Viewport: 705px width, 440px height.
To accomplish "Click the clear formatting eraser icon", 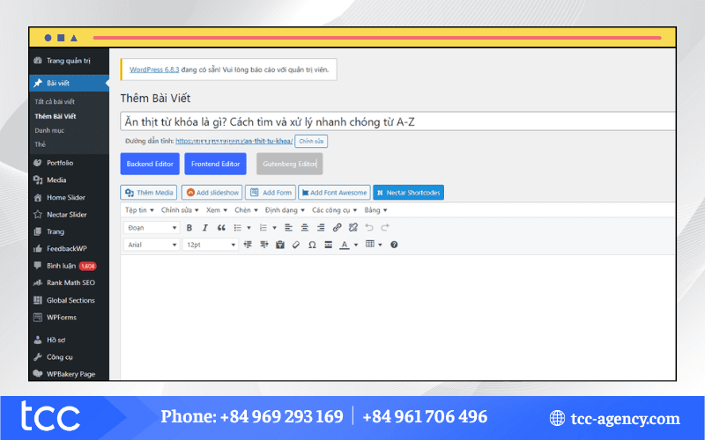I will [x=296, y=245].
